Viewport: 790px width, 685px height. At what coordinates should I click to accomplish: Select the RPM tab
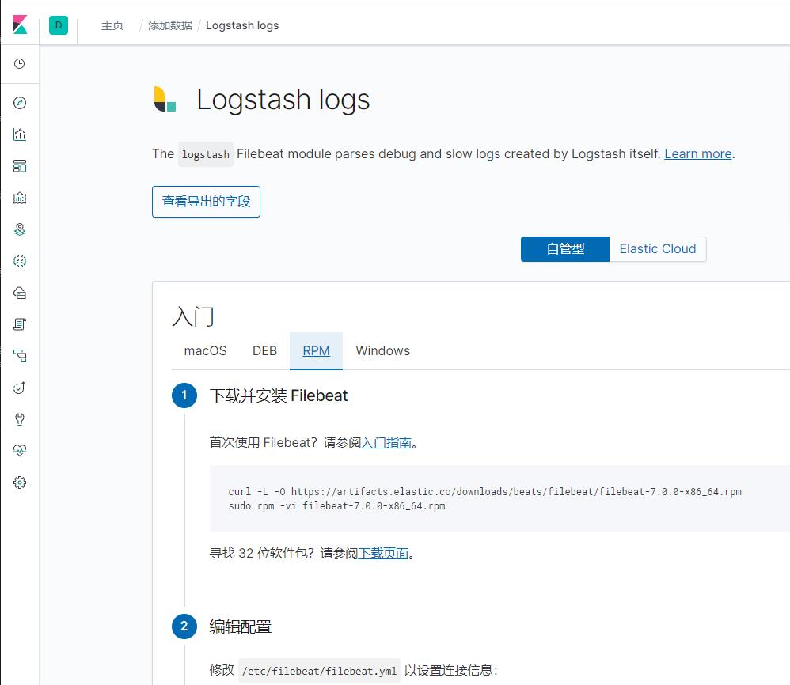pos(316,350)
